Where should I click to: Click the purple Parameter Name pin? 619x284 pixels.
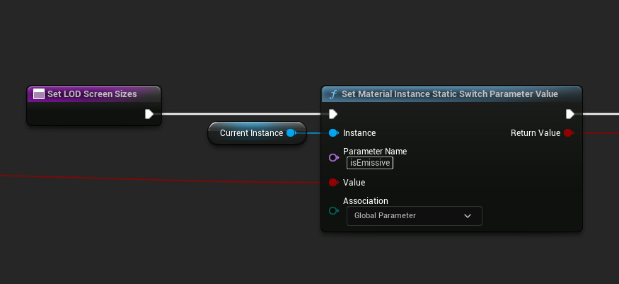pyautogui.click(x=334, y=158)
